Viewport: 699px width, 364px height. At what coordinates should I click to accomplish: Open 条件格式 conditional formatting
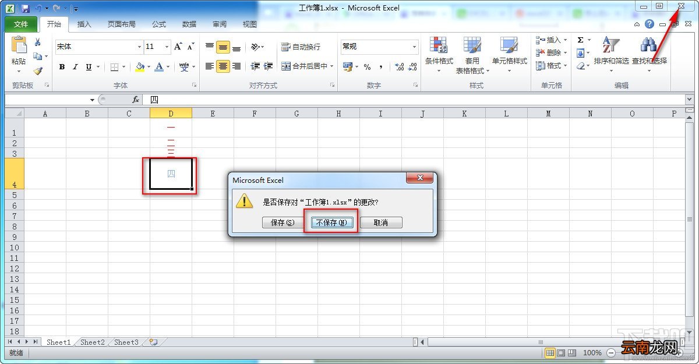point(439,55)
